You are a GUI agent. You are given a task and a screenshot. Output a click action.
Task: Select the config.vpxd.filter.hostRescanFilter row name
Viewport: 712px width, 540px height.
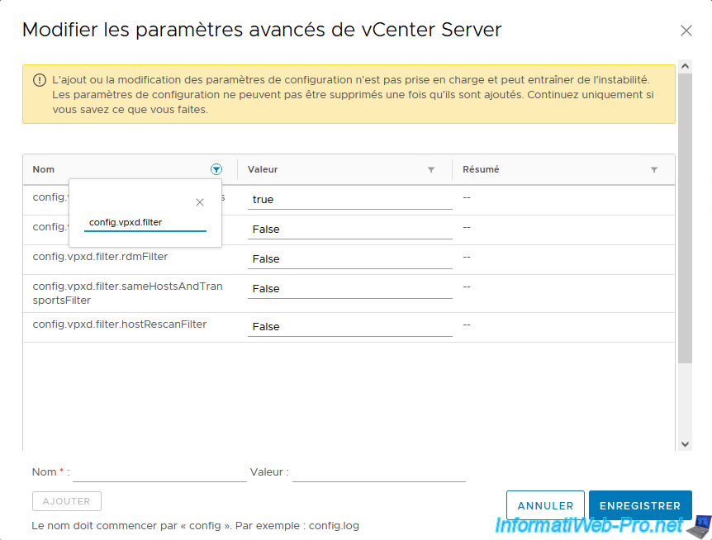pyautogui.click(x=120, y=324)
